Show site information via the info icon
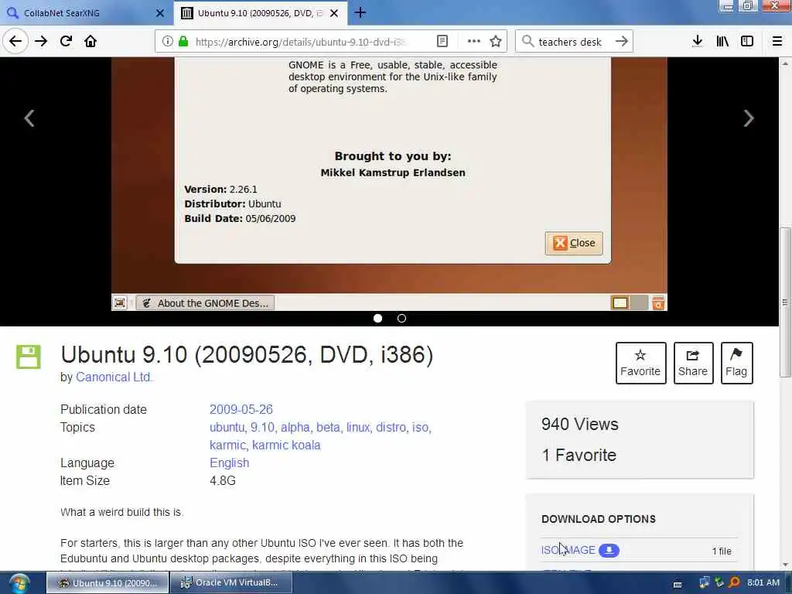Viewport: 792px width, 594px height. pyautogui.click(x=167, y=42)
